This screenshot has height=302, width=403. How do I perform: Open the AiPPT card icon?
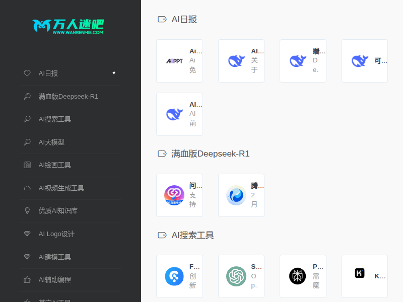click(174, 61)
